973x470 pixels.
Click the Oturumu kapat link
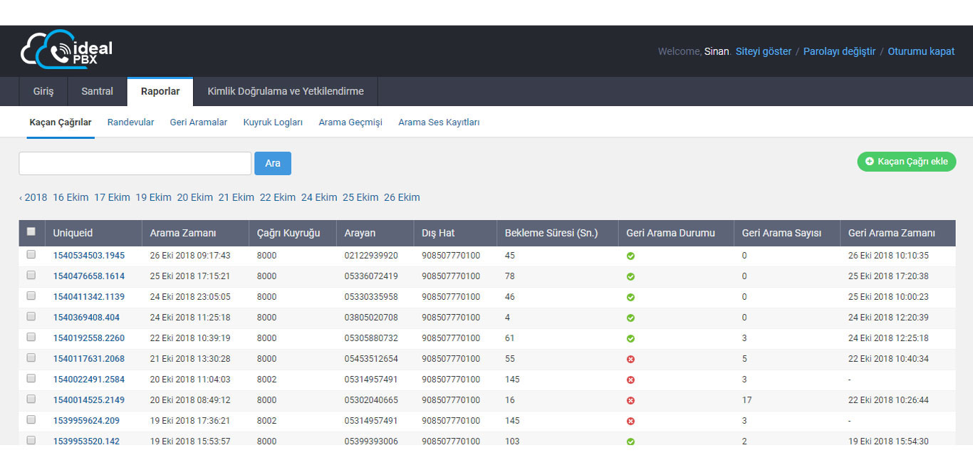click(x=921, y=51)
